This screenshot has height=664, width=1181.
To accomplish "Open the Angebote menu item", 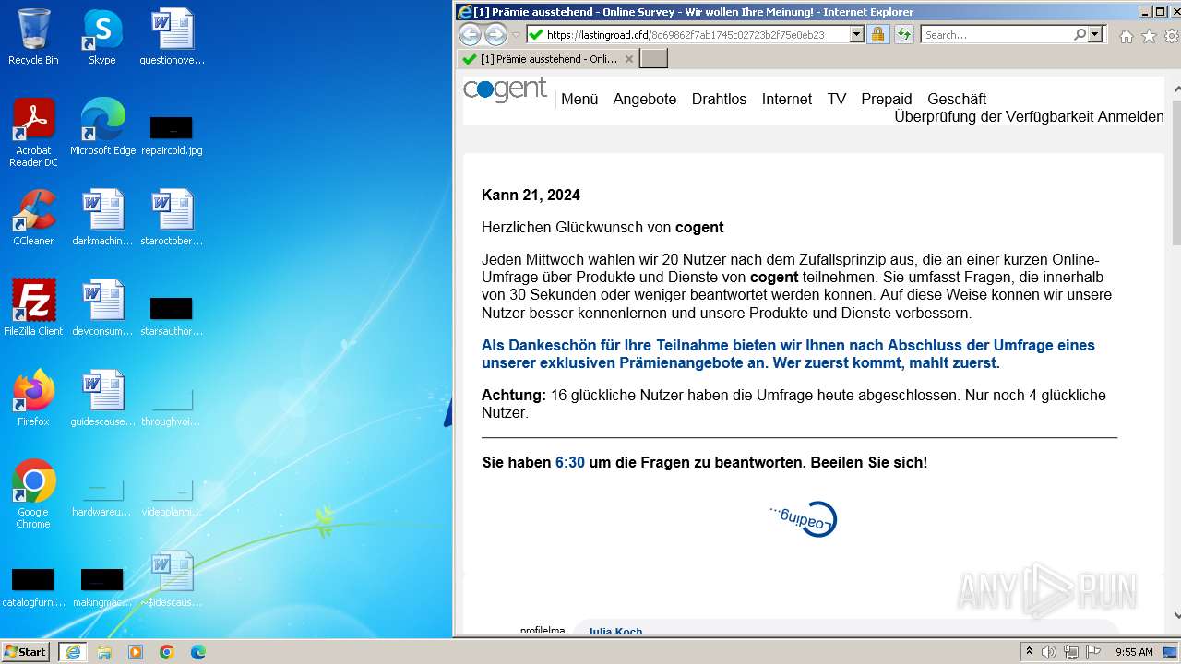I will [x=645, y=99].
